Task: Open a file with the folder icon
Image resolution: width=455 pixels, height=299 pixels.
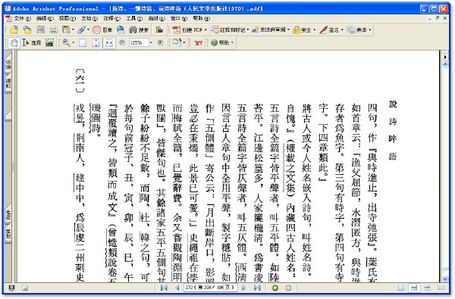Action: [14, 30]
